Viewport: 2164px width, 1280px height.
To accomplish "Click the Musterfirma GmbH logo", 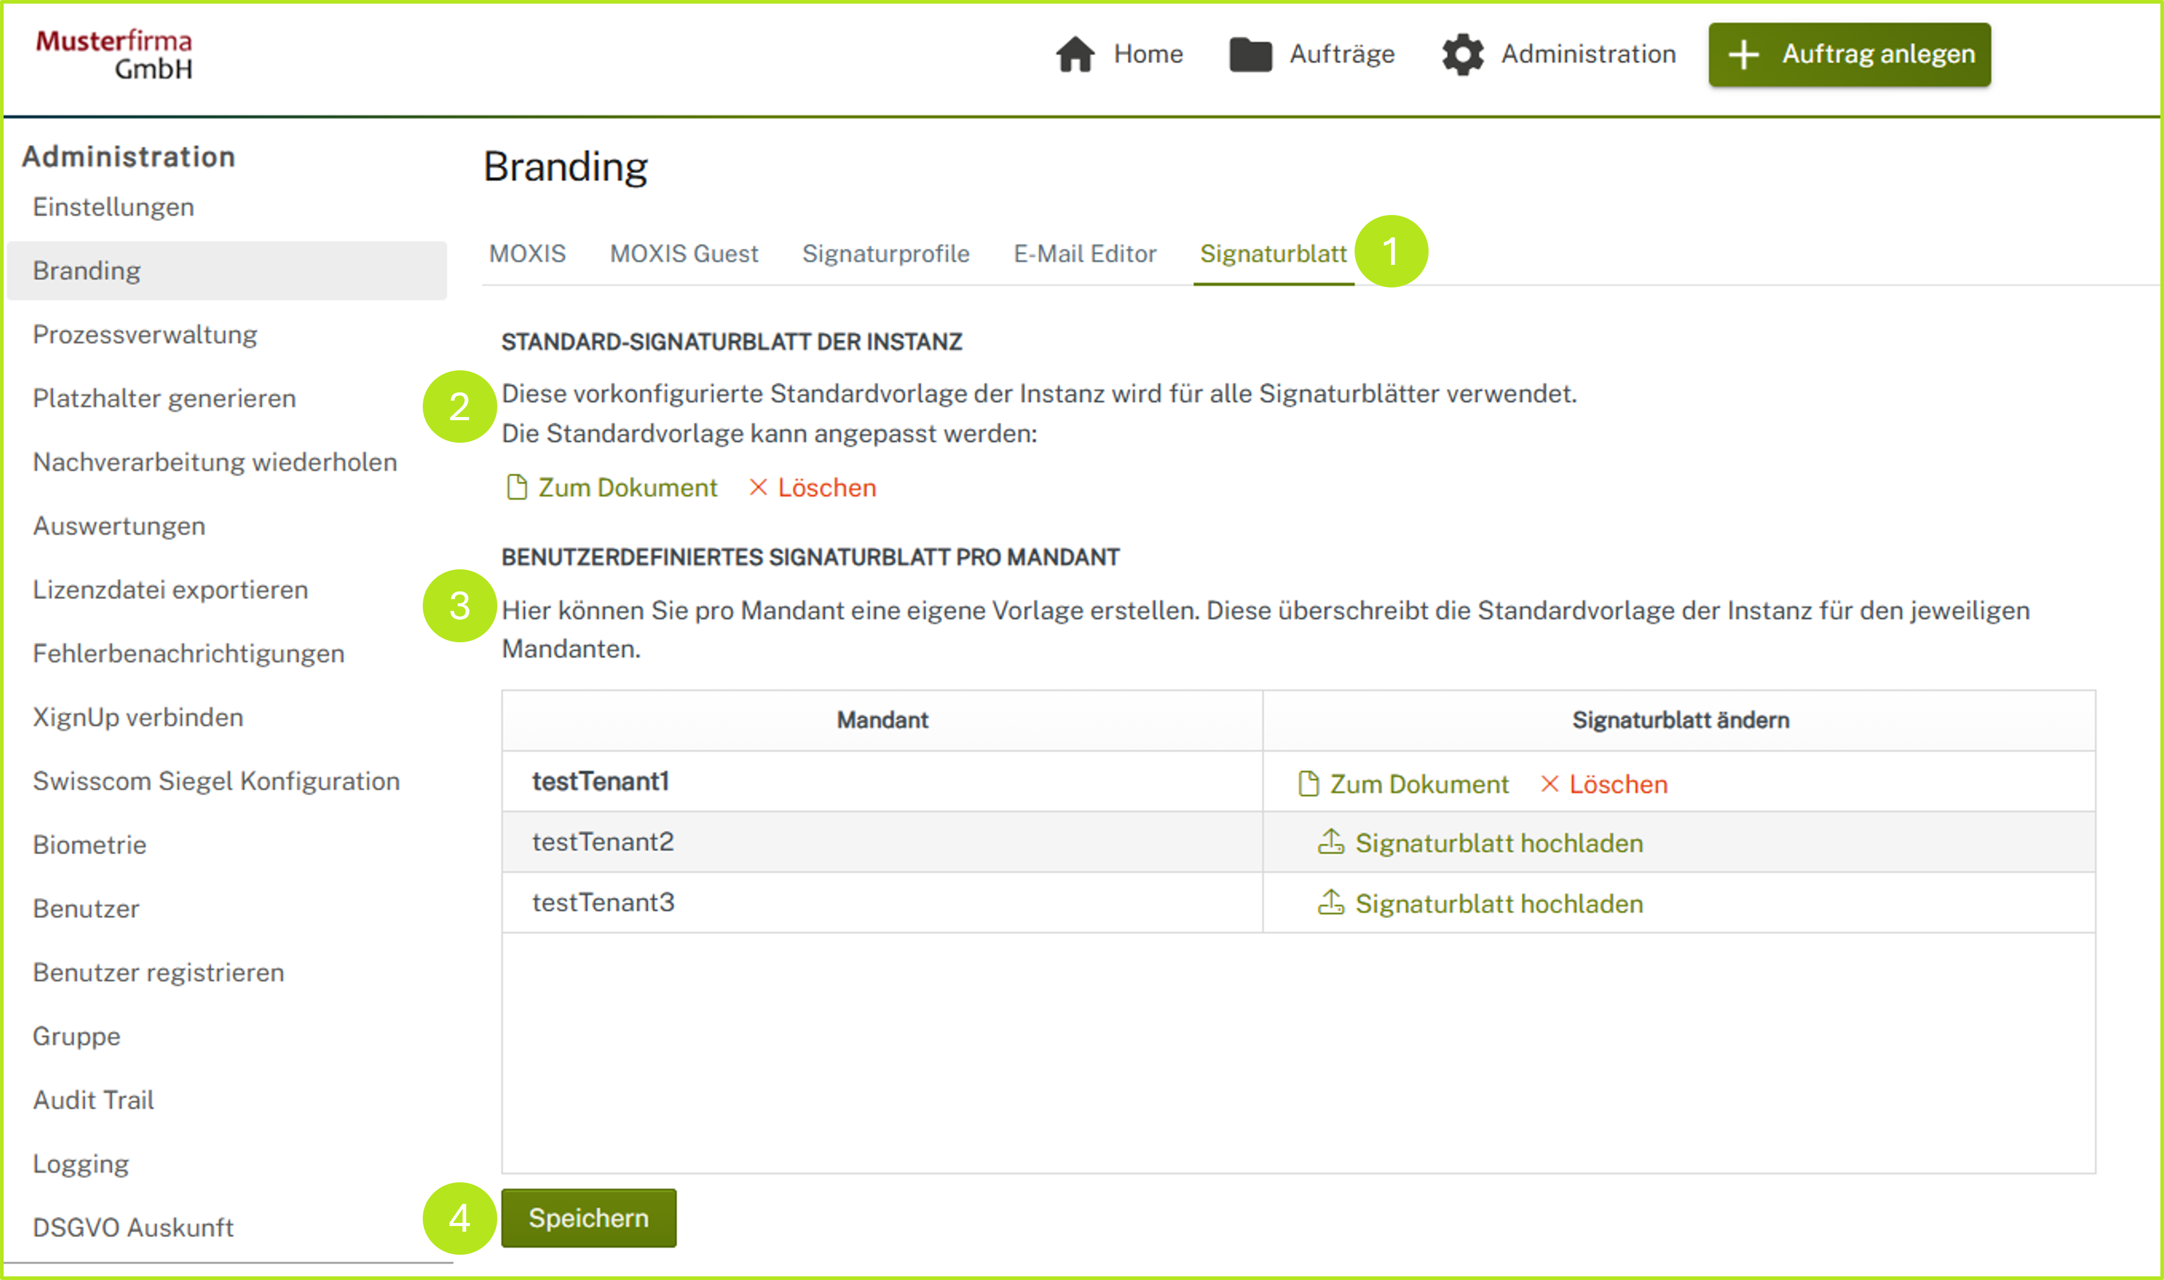I will click(114, 55).
